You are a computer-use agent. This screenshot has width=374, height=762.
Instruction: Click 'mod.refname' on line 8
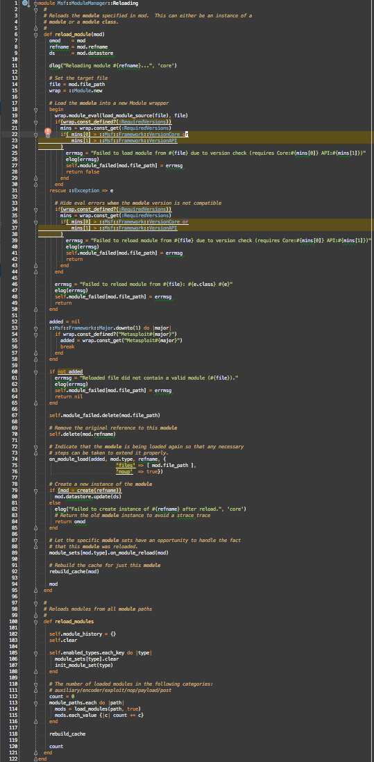click(x=92, y=47)
